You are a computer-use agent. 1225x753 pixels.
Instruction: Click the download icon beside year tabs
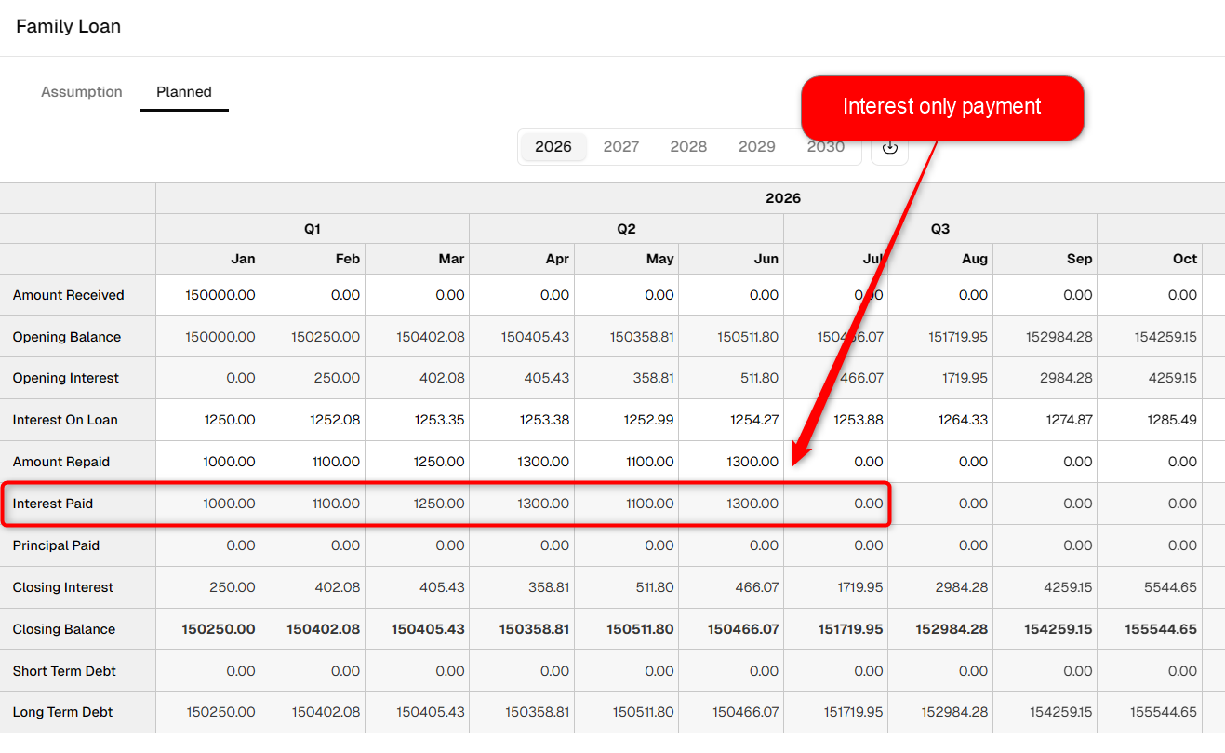pyautogui.click(x=889, y=147)
